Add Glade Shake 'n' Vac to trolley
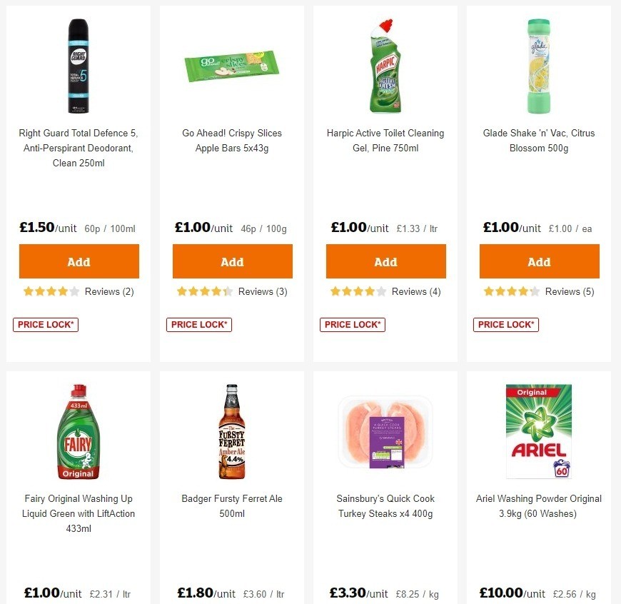This screenshot has width=621, height=604. (x=539, y=261)
